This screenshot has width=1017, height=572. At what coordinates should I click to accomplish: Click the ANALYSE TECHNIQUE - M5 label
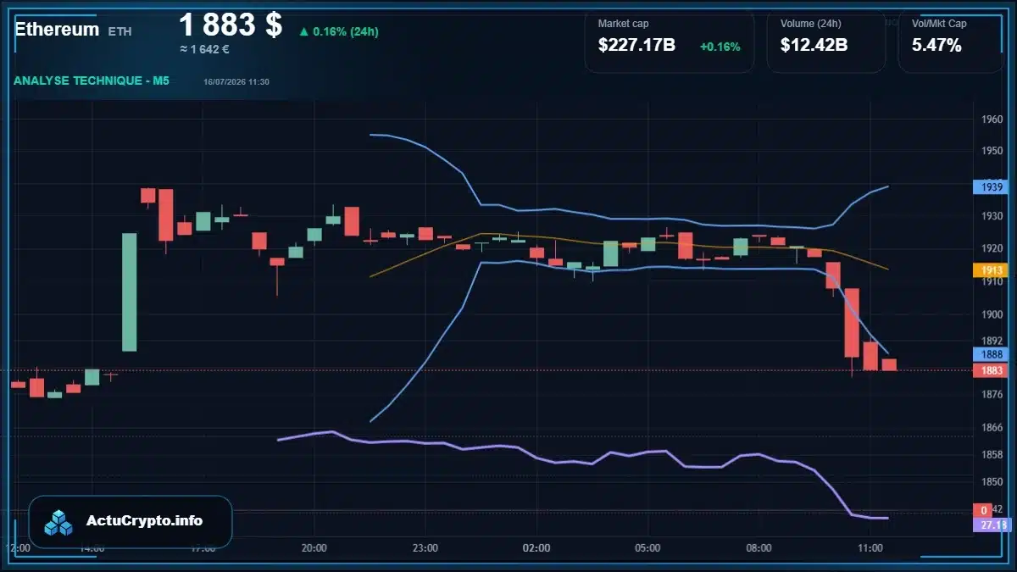click(x=92, y=81)
